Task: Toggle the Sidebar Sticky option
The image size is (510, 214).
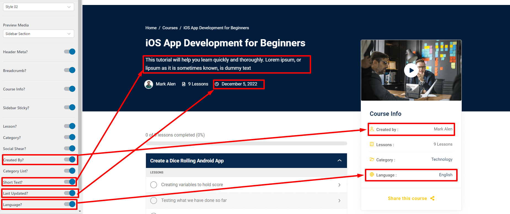Action: (x=70, y=107)
